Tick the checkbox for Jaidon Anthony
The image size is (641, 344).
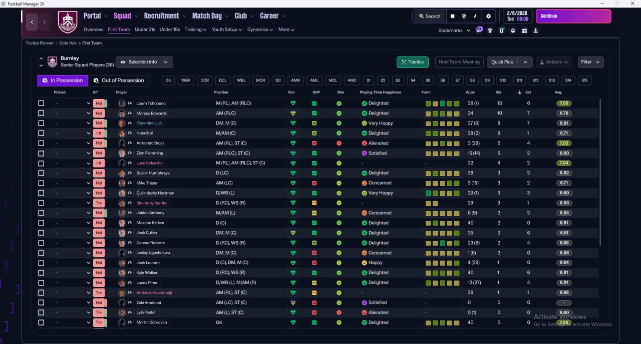point(41,213)
